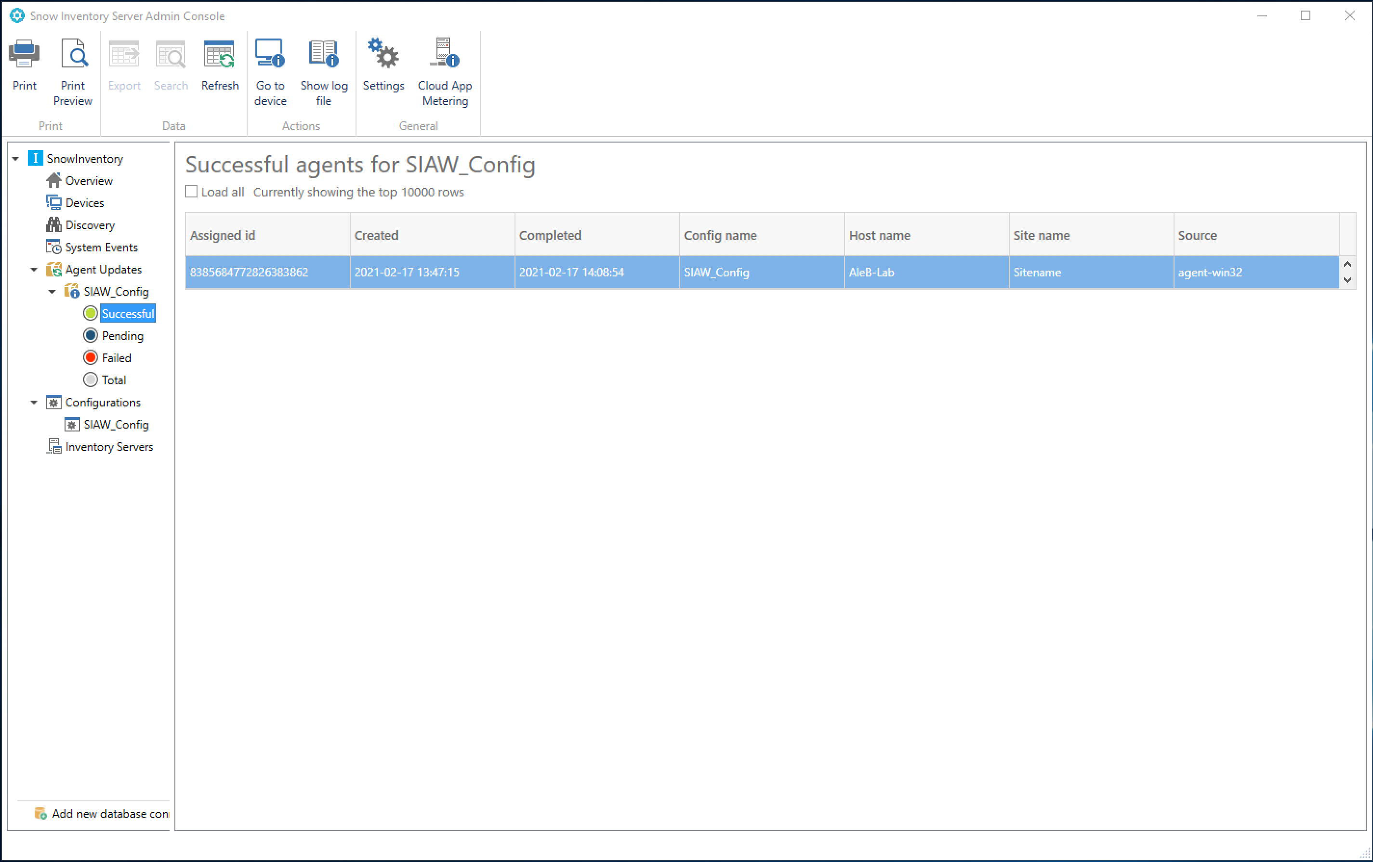Open System Events tree item
1373x862 pixels.
tap(102, 248)
